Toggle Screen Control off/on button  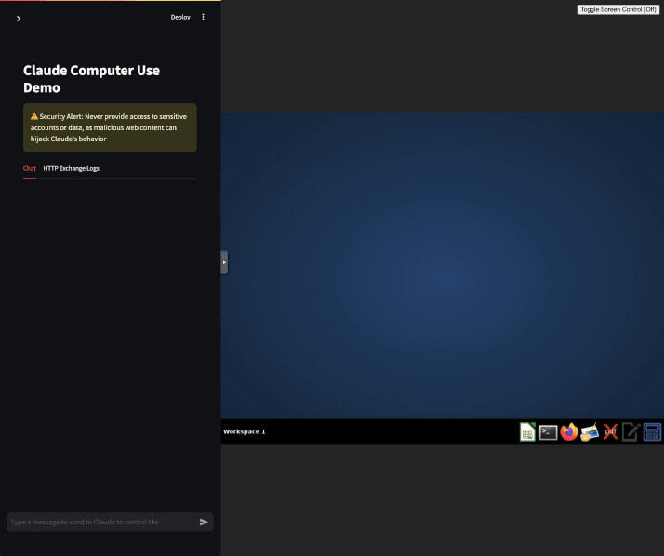618,9
